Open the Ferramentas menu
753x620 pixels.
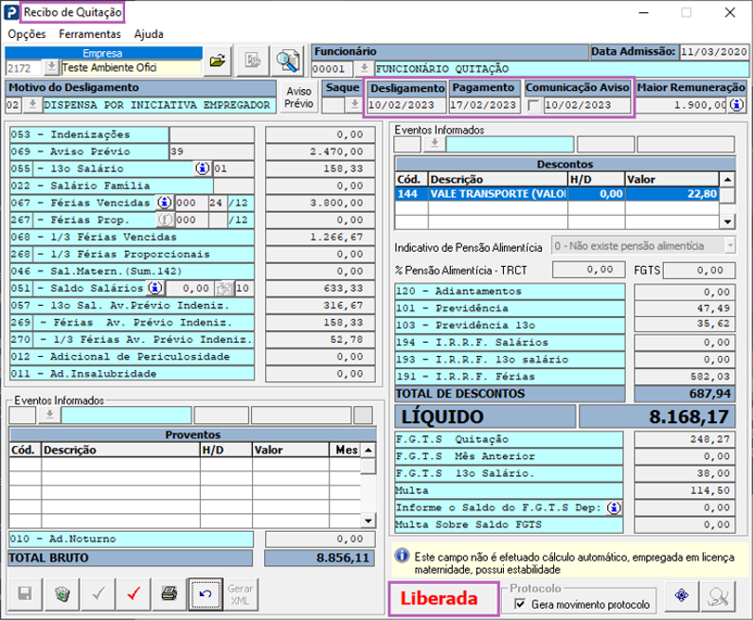[90, 33]
